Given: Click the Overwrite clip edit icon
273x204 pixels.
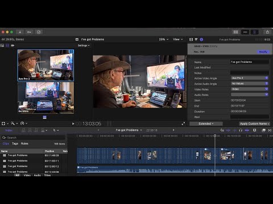Looking at the screenshot, I should coord(43,130).
